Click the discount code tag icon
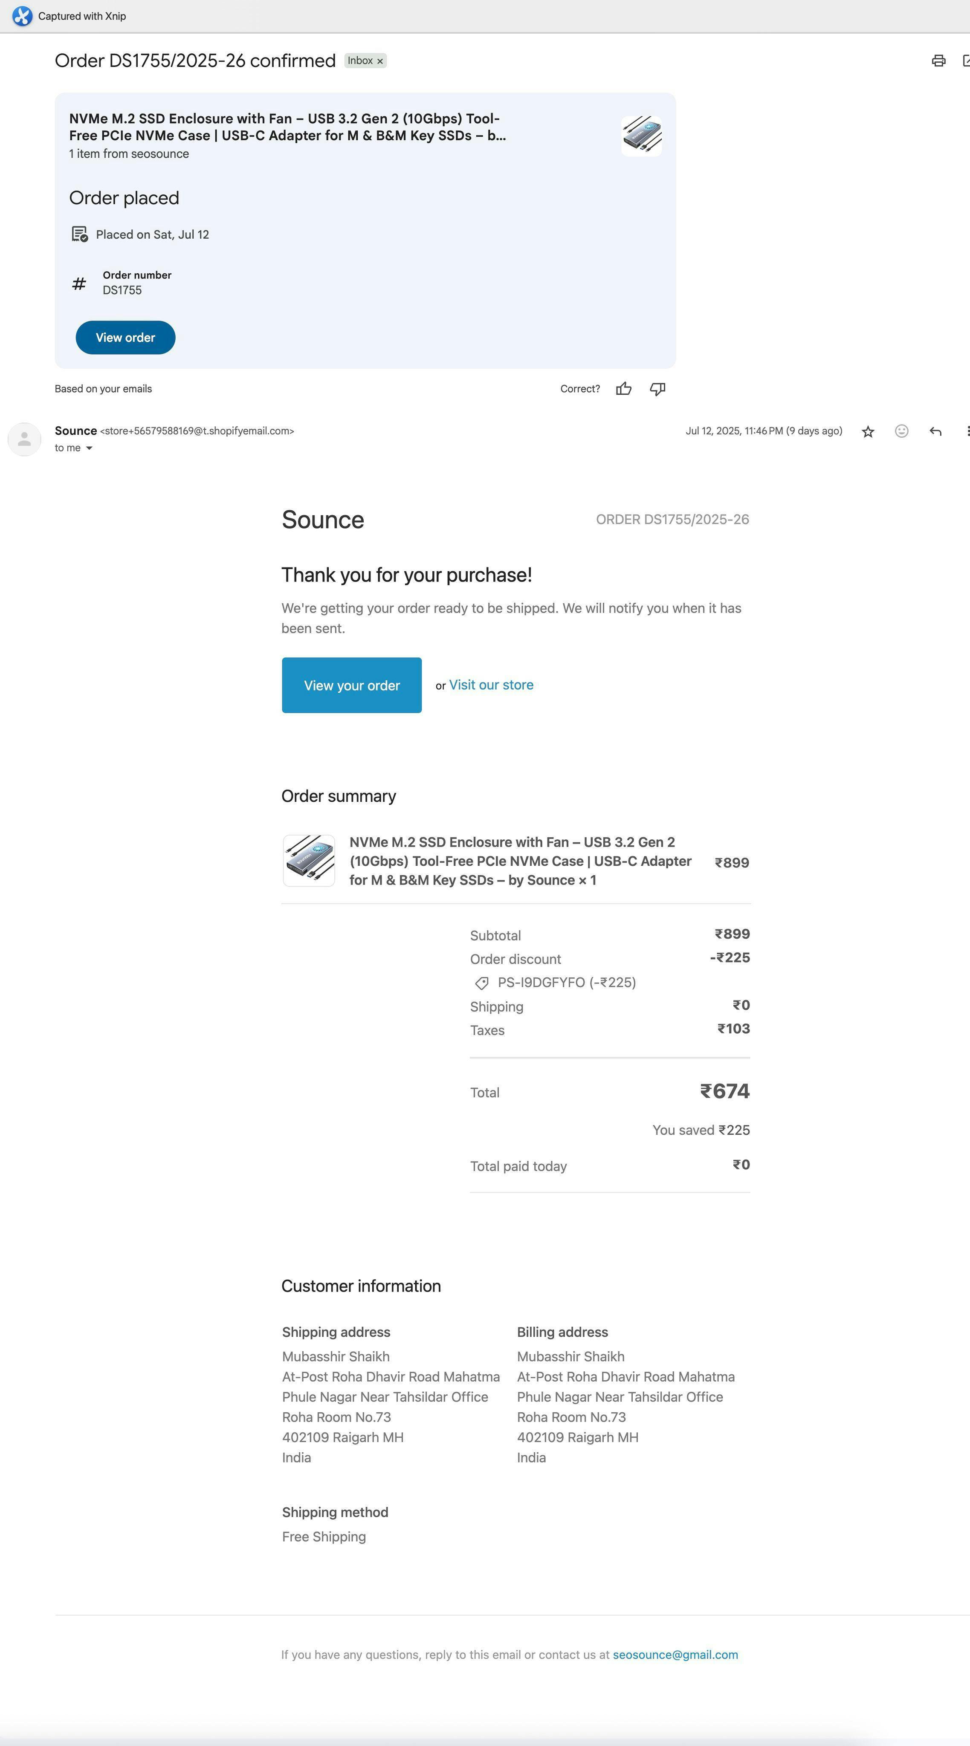Image resolution: width=970 pixels, height=1746 pixels. (x=481, y=983)
